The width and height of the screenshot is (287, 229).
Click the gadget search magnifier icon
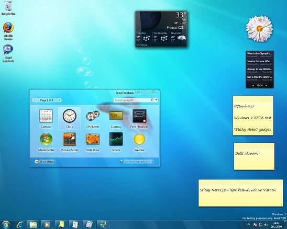(x=152, y=100)
